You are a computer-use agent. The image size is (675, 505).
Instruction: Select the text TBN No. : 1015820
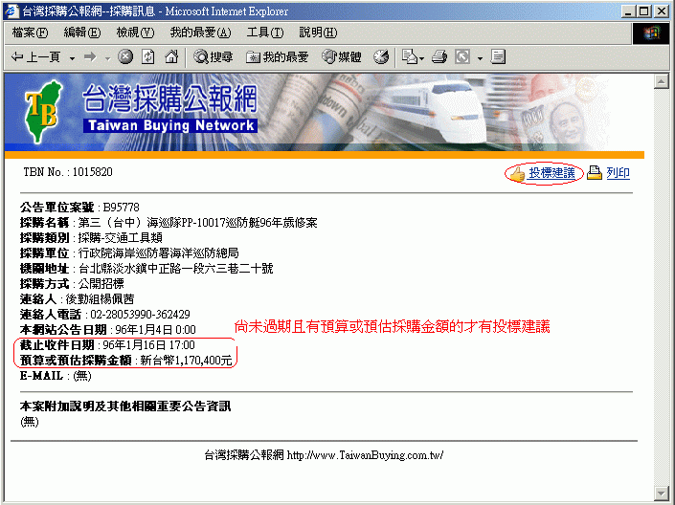(x=68, y=172)
